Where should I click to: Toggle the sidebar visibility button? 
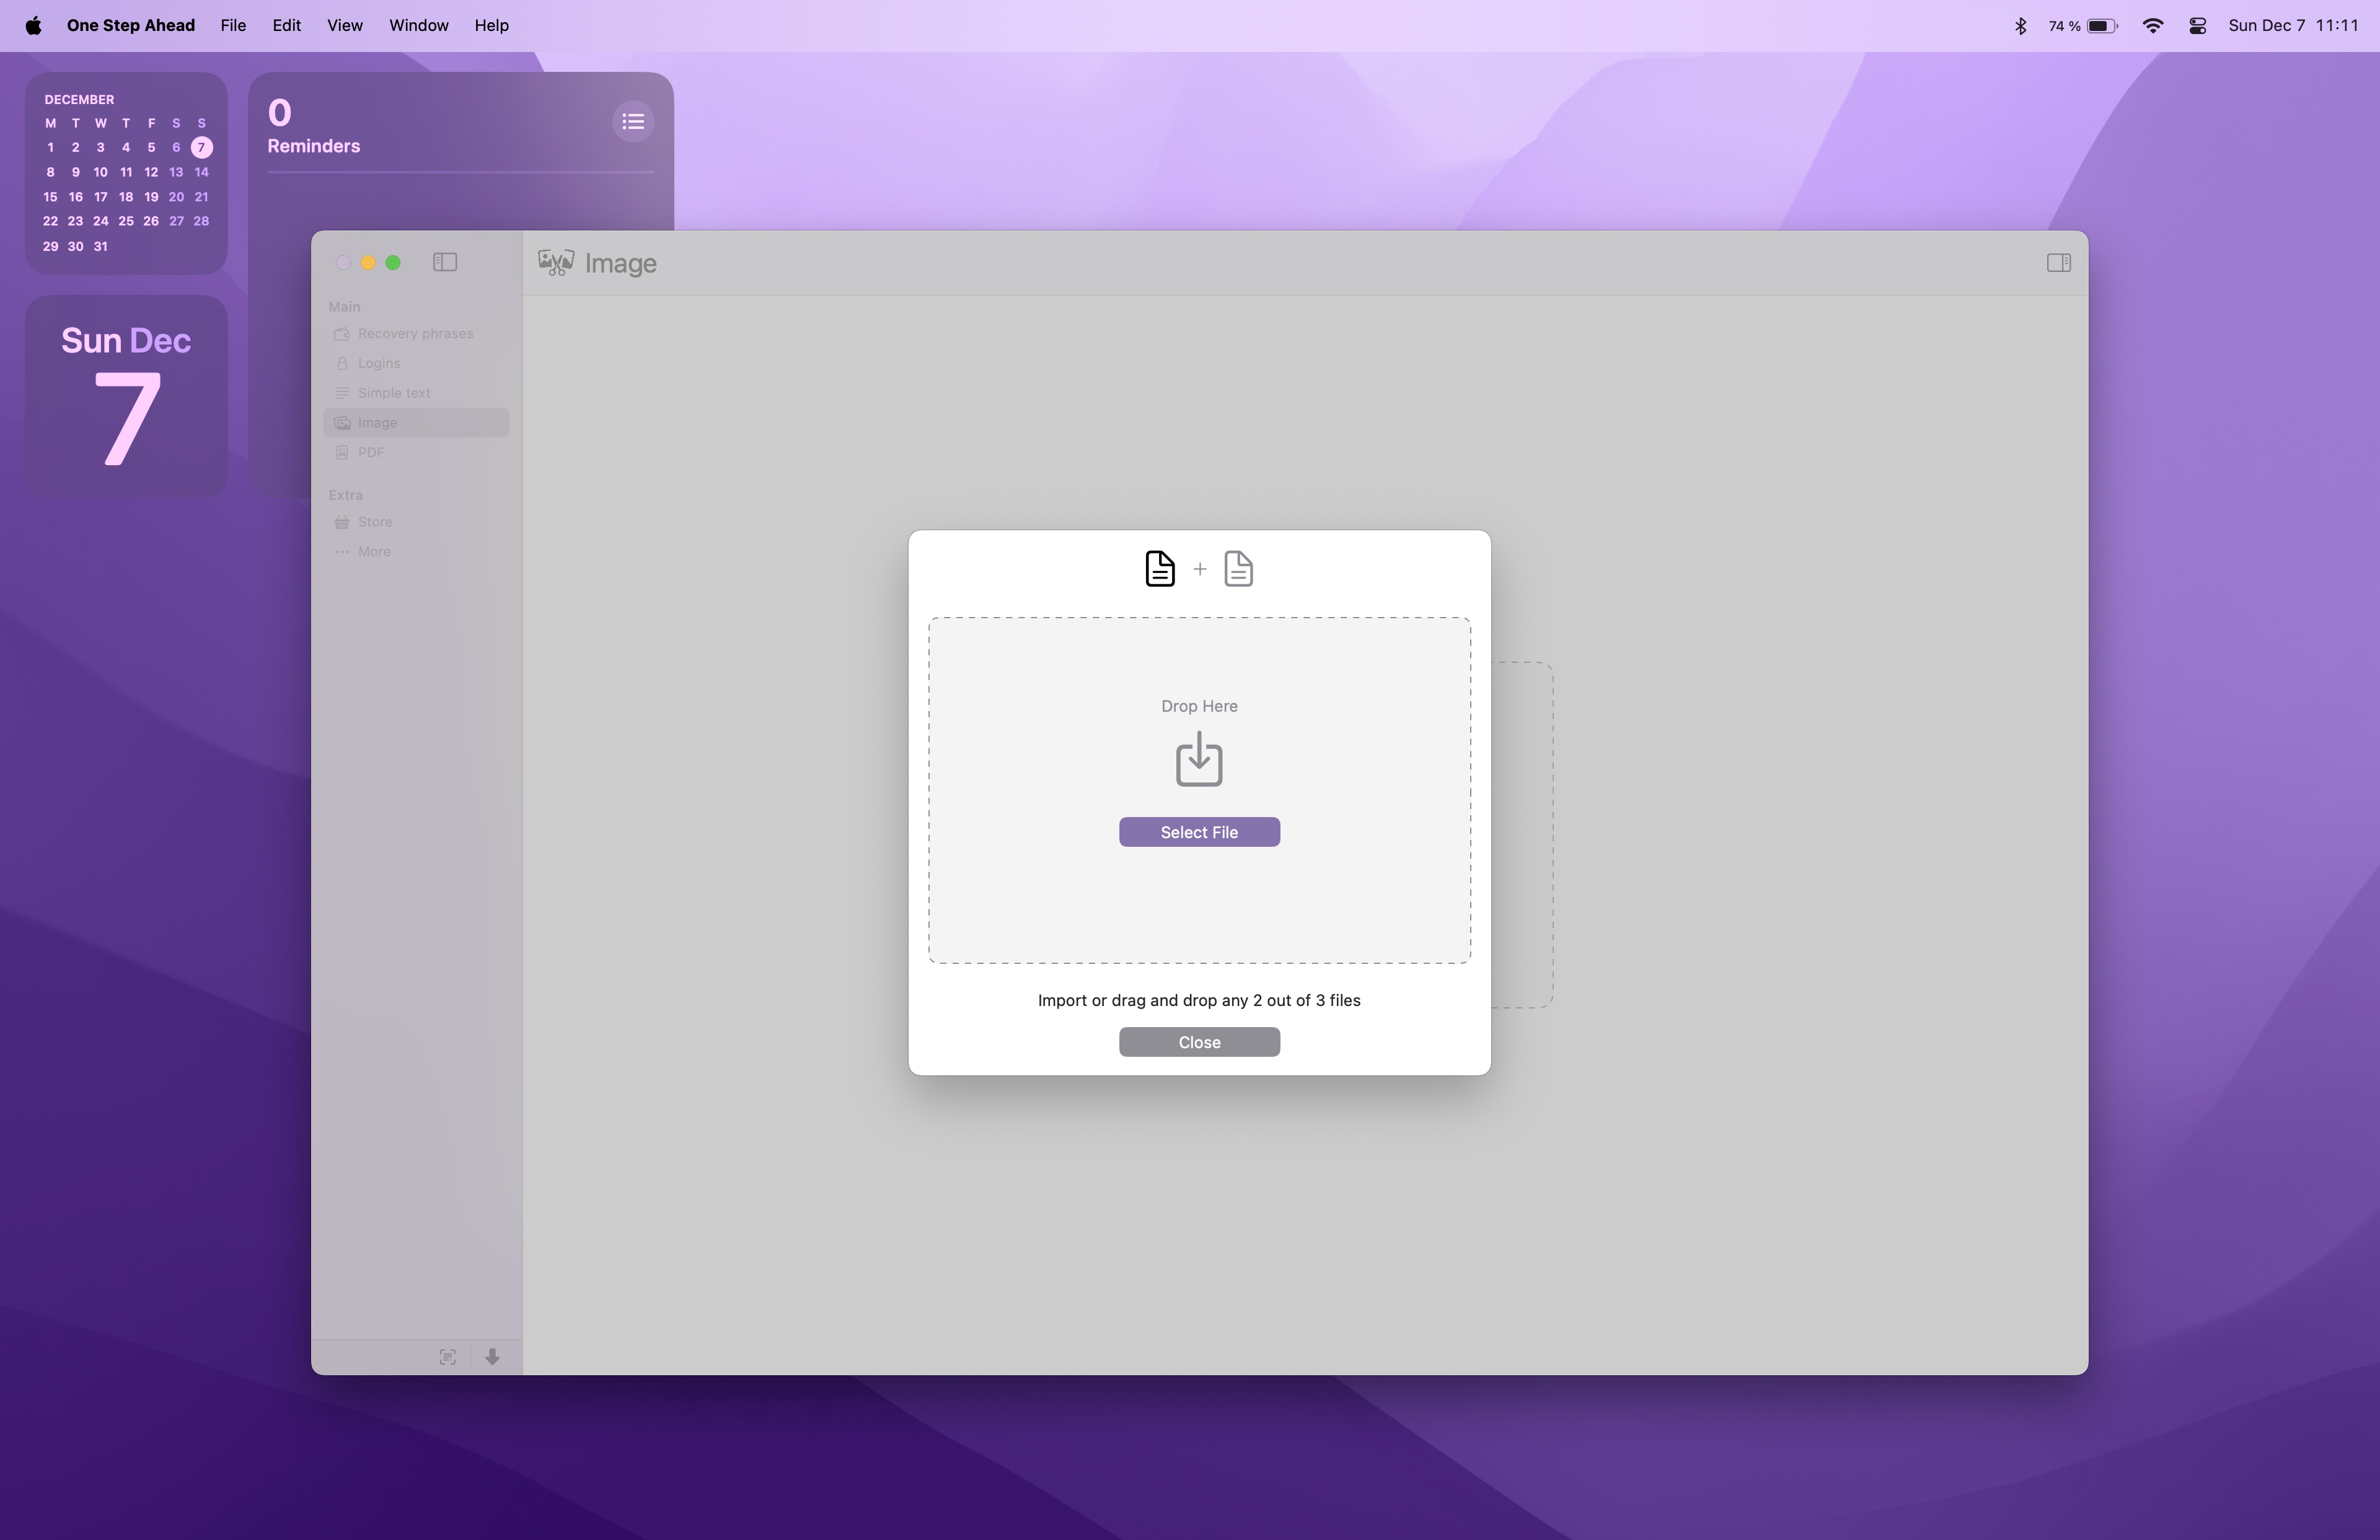click(445, 262)
